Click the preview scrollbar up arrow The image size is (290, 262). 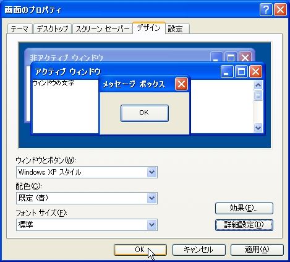point(258,85)
